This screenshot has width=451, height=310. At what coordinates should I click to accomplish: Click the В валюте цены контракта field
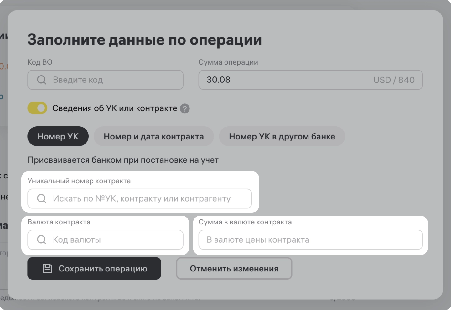311,240
